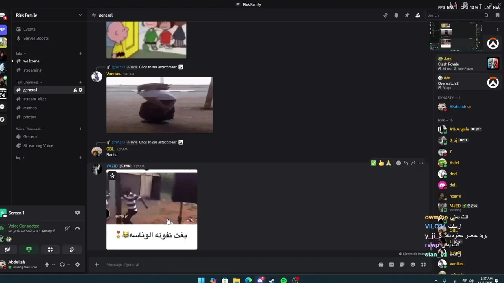This screenshot has height=283, width=504.
Task: Expand the log category
Action: (20, 158)
